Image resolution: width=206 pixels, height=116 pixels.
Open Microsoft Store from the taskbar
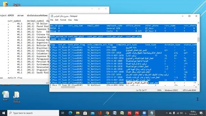point(85,113)
